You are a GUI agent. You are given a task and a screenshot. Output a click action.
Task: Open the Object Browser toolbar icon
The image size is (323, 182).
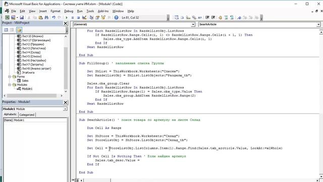[x=103, y=18]
